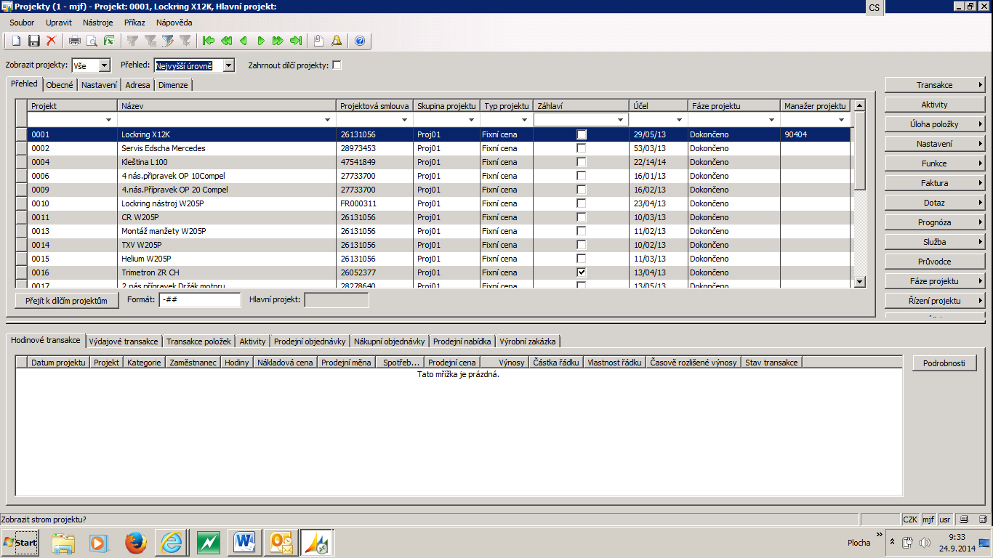The image size is (993, 558).
Task: Open filter dropdown under Záhlaví column
Action: (x=621, y=120)
